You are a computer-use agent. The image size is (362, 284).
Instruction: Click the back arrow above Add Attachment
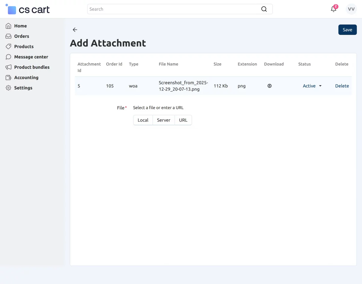pos(75,30)
